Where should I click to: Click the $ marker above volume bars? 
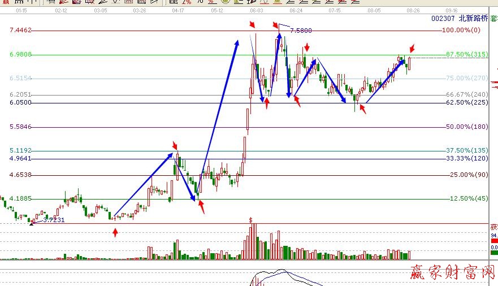(x=250, y=219)
